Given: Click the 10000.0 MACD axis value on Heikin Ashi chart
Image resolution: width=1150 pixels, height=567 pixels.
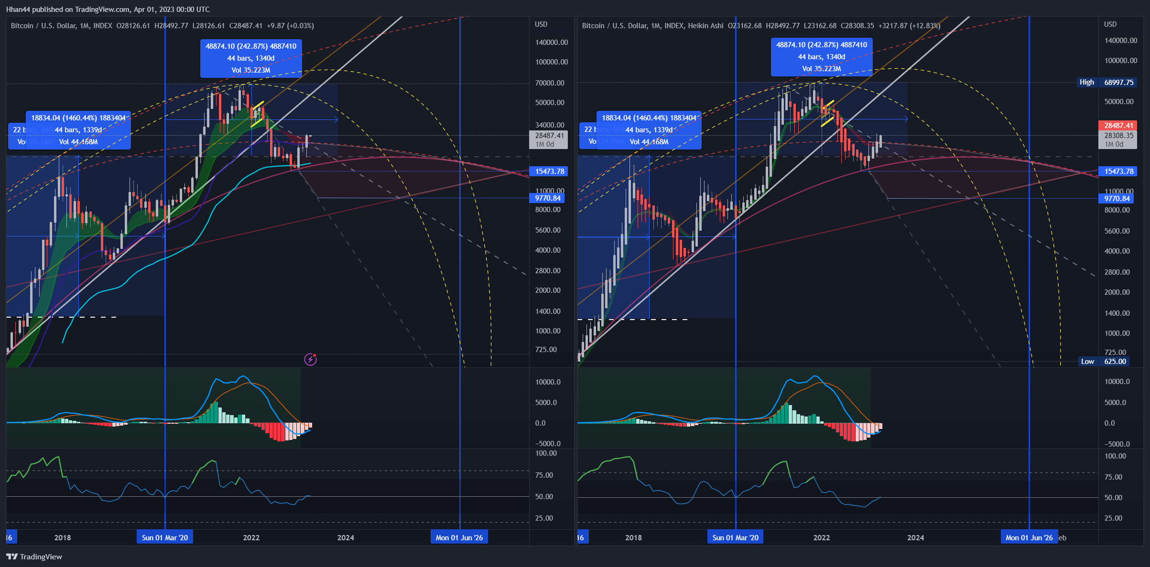Looking at the screenshot, I should click(x=1117, y=381).
